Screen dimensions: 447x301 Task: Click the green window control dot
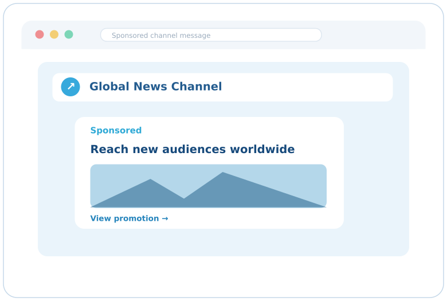coord(69,34)
